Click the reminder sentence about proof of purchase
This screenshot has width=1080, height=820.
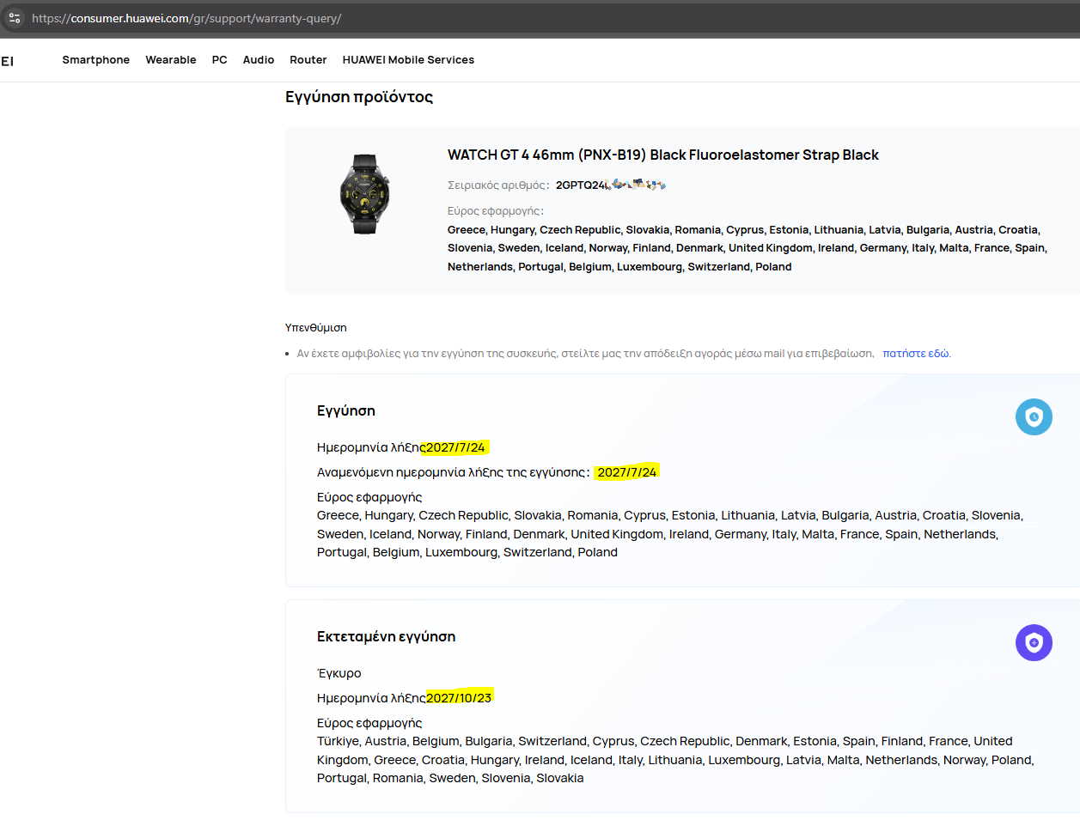pyautogui.click(x=585, y=354)
